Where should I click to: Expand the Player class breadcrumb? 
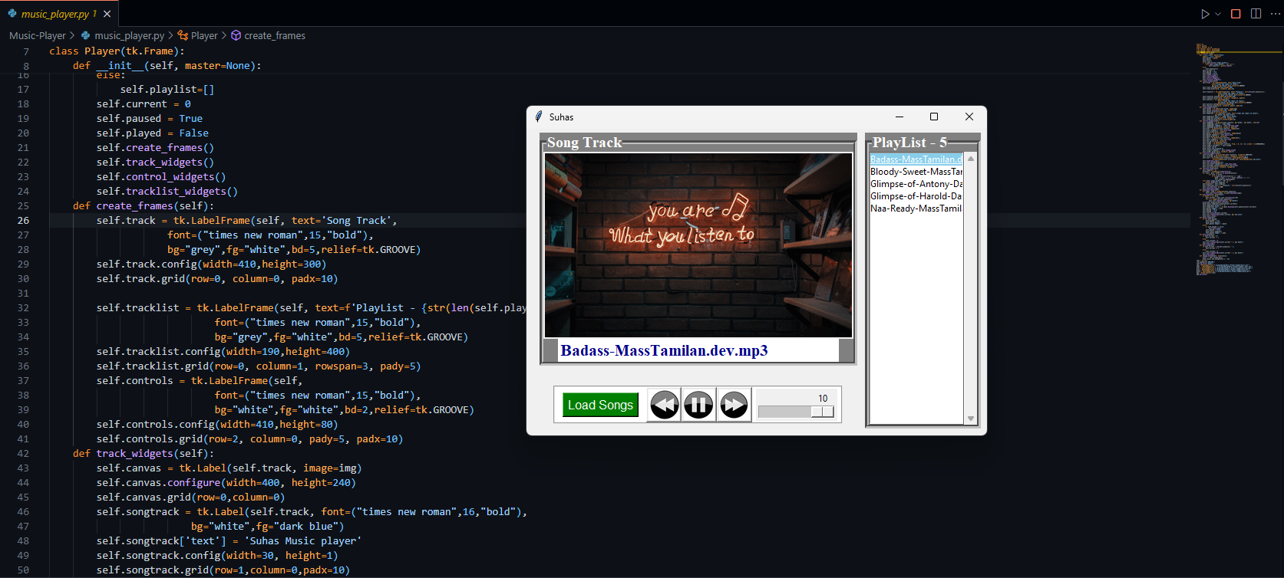coord(203,35)
